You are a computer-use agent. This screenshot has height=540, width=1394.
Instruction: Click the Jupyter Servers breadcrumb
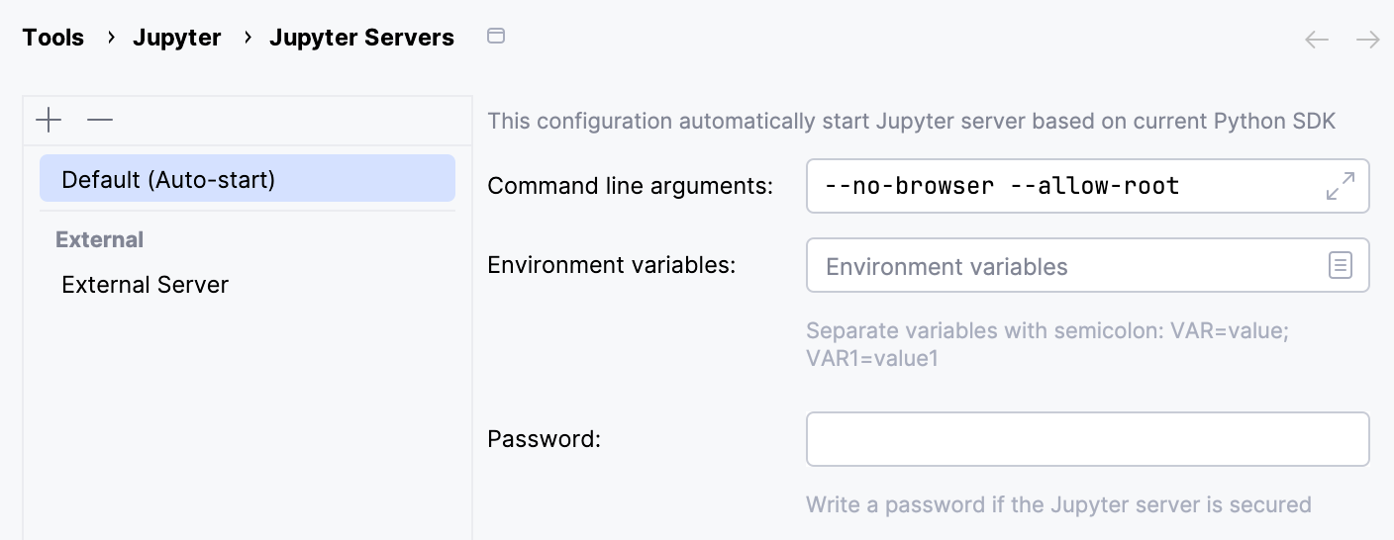(x=361, y=38)
